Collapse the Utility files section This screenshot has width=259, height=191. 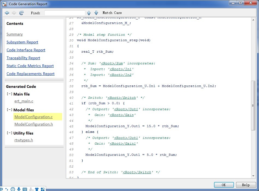10,133
